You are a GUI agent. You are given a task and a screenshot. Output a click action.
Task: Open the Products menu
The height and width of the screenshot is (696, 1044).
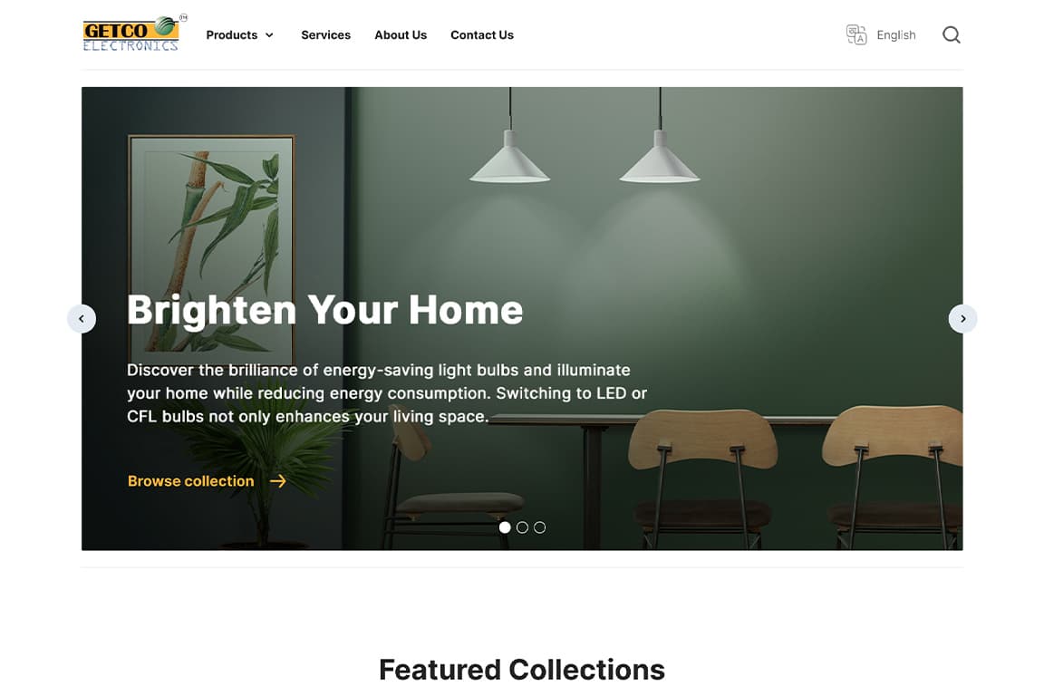tap(232, 34)
